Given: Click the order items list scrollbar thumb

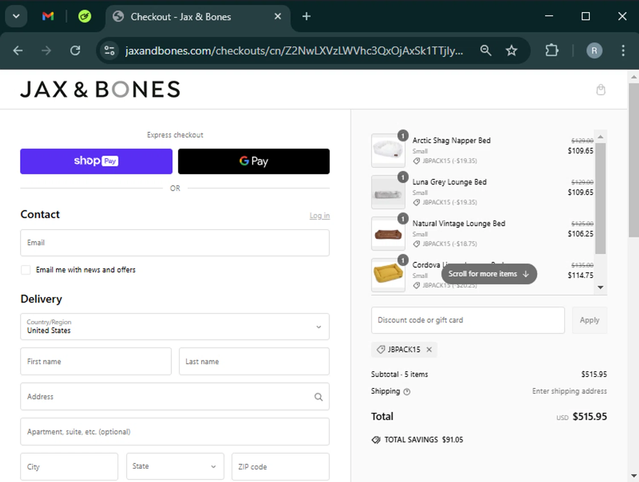Looking at the screenshot, I should 600,198.
